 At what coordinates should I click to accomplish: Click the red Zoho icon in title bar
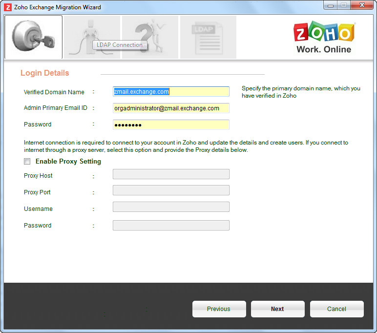point(8,7)
